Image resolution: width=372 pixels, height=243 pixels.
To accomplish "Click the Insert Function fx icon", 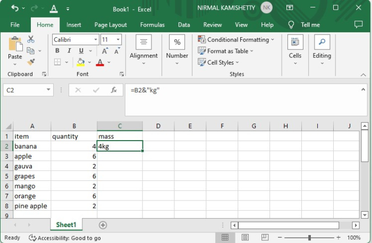I will coord(114,90).
